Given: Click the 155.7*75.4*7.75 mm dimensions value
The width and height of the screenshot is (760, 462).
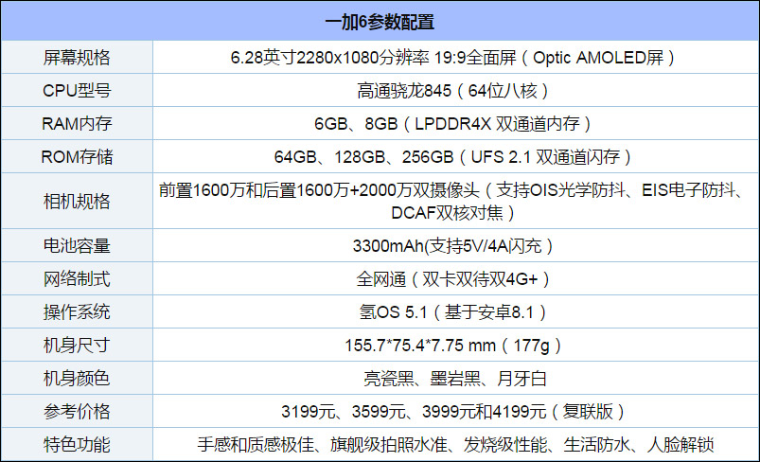Looking at the screenshot, I should (x=452, y=346).
